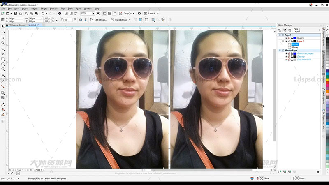Select the Polygon tool
This screenshot has height=185, width=329.
click(3, 69)
